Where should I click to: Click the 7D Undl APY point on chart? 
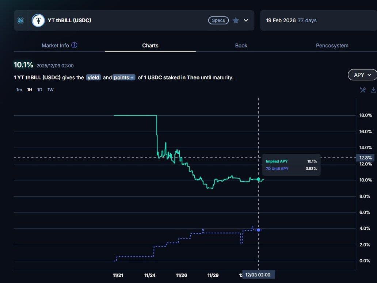259,230
